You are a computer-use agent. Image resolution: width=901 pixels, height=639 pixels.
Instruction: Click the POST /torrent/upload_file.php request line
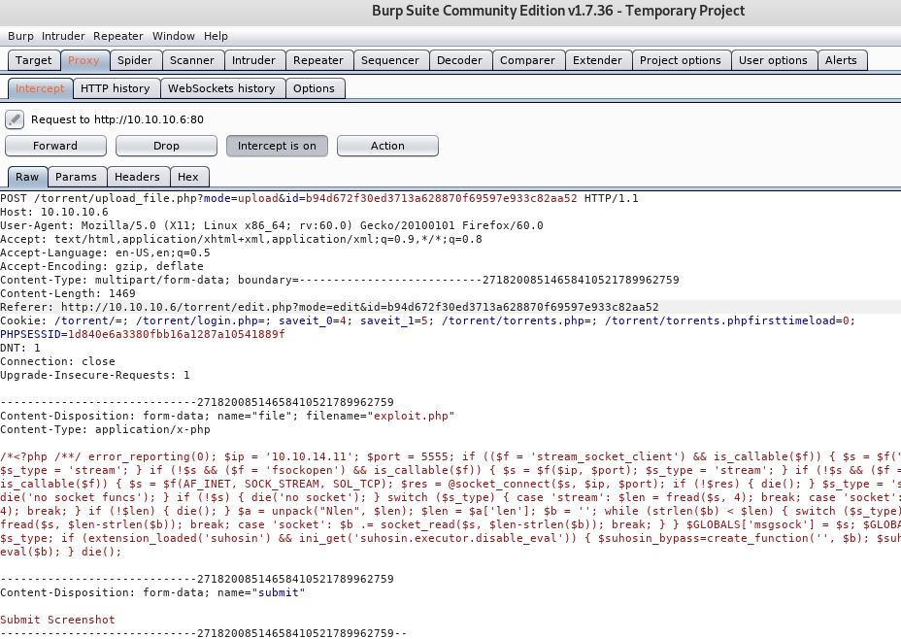[318, 198]
